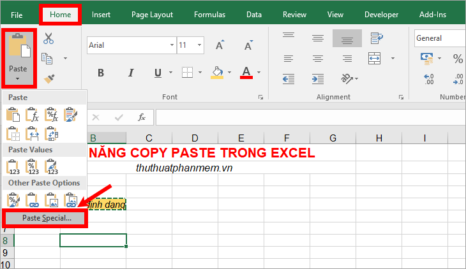Open the Arial font name dropdown
Screen dimensions: 466x269
[172, 45]
